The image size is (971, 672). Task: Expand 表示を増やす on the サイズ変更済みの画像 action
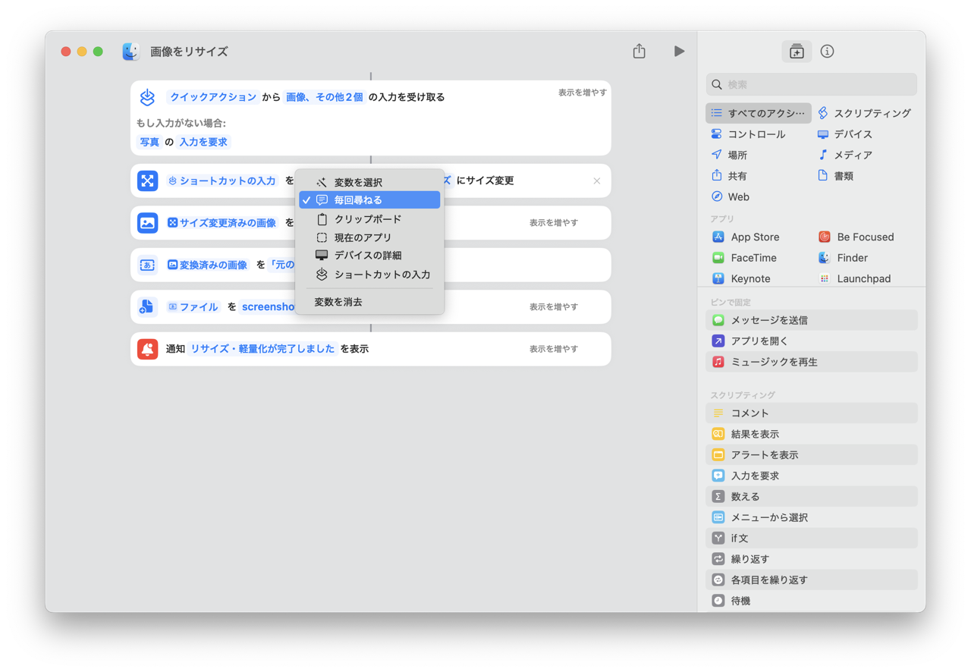coord(554,223)
